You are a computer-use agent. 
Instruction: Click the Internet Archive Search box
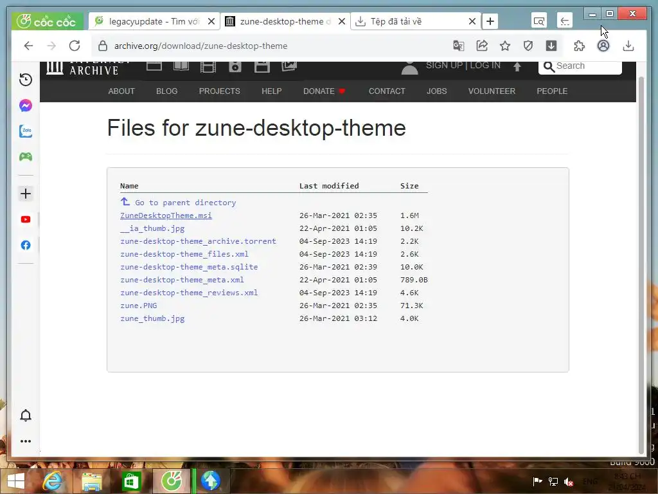coord(580,66)
